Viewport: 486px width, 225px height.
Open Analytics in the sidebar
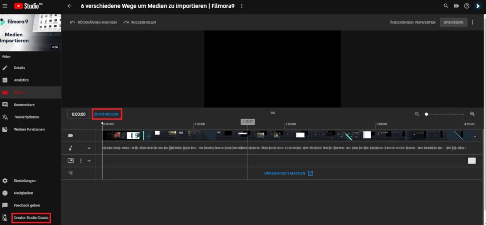(30, 80)
